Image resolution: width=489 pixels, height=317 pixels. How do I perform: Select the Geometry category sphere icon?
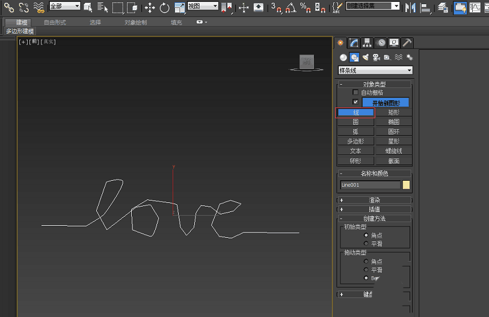pyautogui.click(x=343, y=58)
